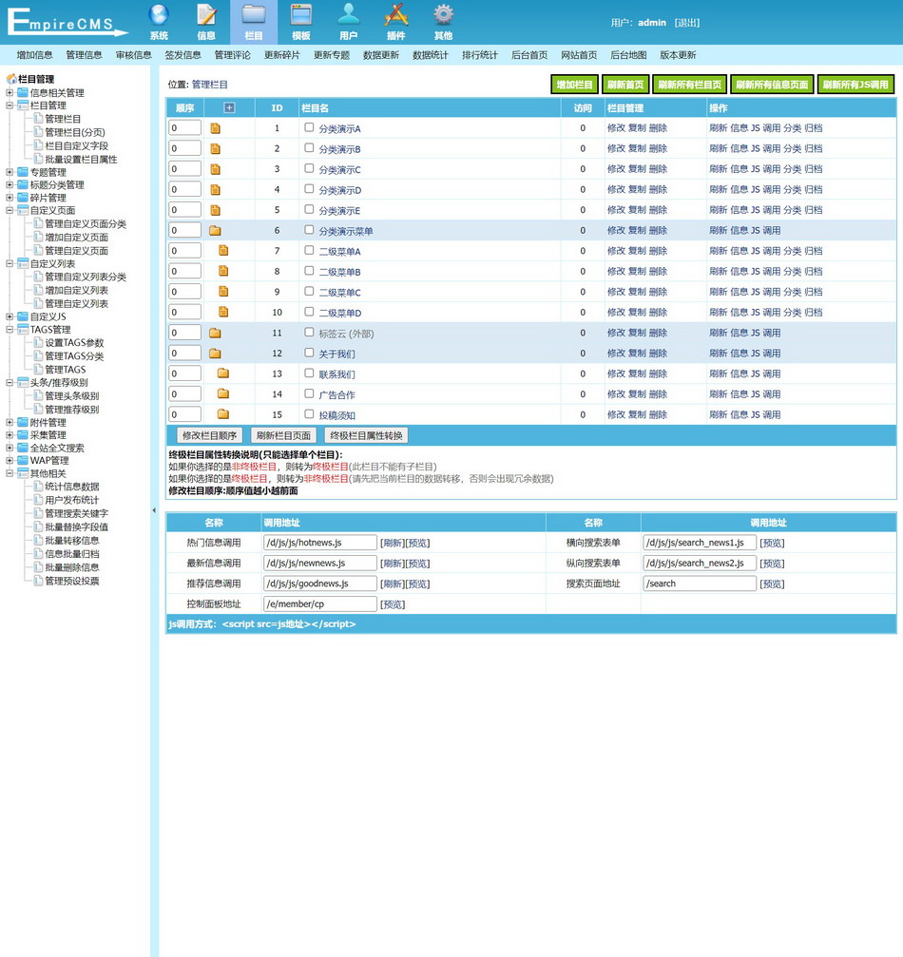Click the 修改栏目顺序 button
This screenshot has width=903, height=957.
pyautogui.click(x=209, y=436)
